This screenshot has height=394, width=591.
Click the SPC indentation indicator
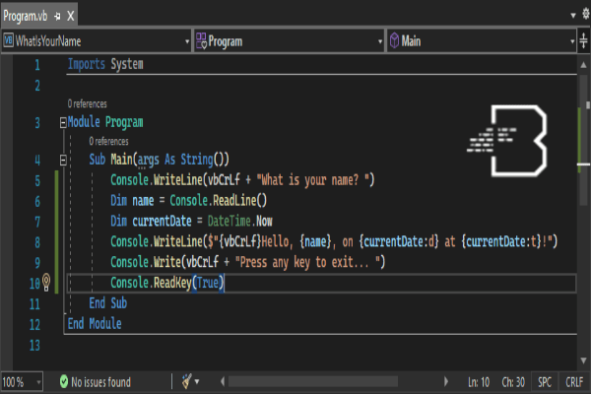pos(545,382)
